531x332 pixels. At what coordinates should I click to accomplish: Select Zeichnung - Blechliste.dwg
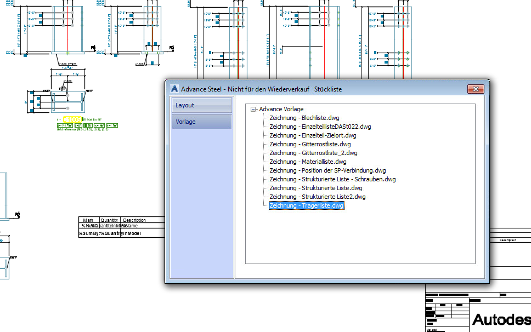[304, 118]
